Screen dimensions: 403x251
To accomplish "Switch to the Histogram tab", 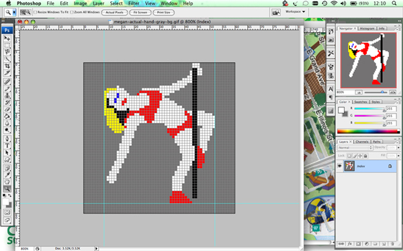I will [367, 28].
